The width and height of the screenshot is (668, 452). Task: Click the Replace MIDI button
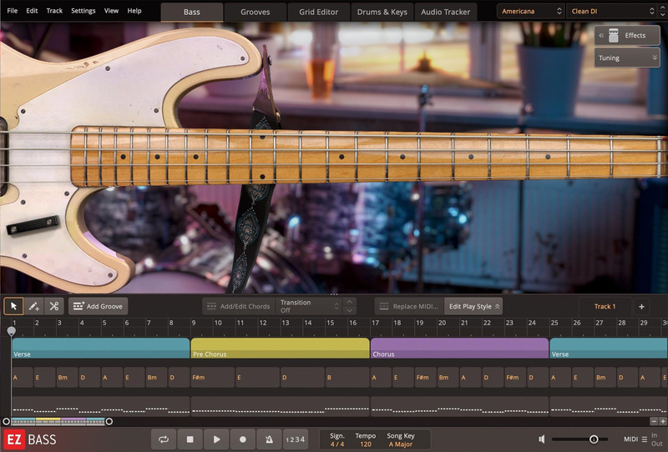[x=409, y=306]
